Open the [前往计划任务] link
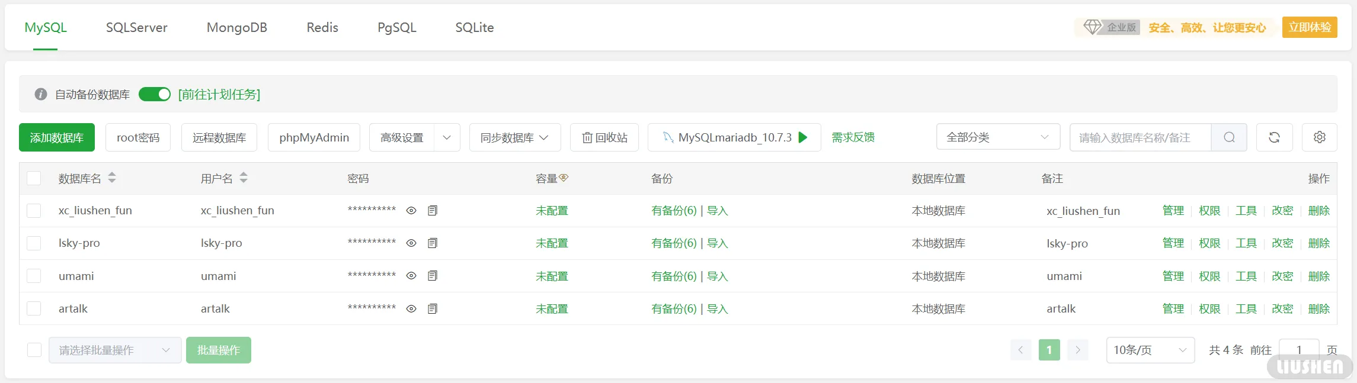Image resolution: width=1357 pixels, height=383 pixels. [x=219, y=95]
